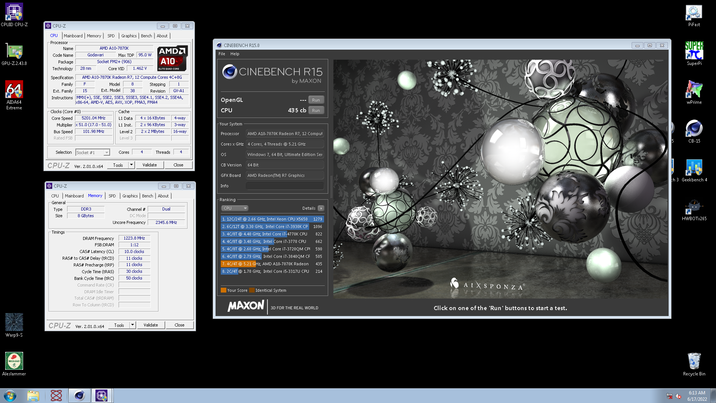Open Bench tab in bottom CPU-Z

(148, 196)
